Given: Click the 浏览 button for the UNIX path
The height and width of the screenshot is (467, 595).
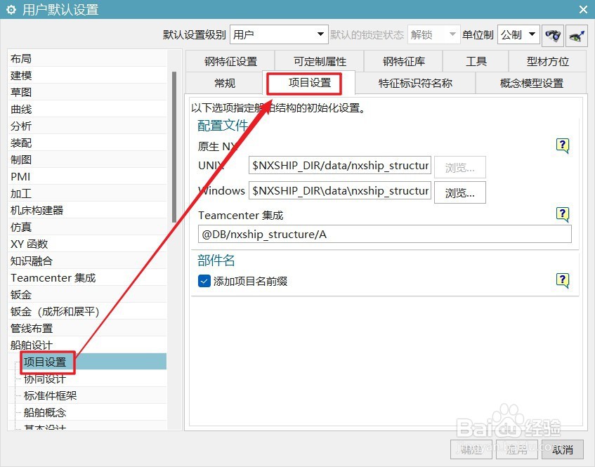Looking at the screenshot, I should [459, 167].
